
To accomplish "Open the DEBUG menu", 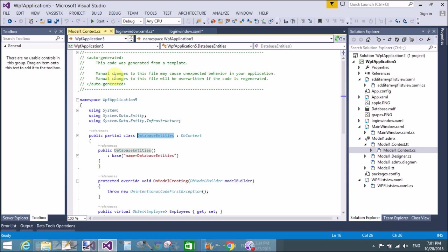I will pos(114,13).
